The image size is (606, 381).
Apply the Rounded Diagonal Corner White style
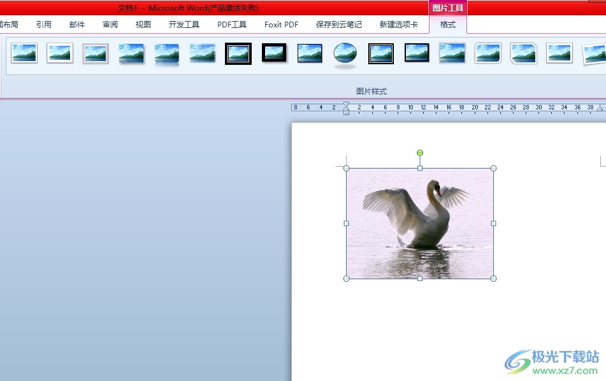[488, 53]
